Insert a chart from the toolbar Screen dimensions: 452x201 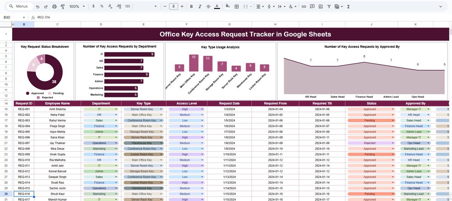click(321, 6)
